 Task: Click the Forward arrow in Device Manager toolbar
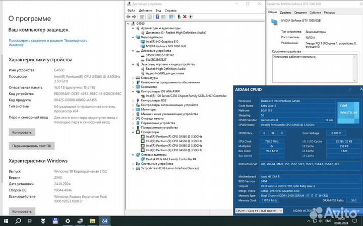point(134,17)
